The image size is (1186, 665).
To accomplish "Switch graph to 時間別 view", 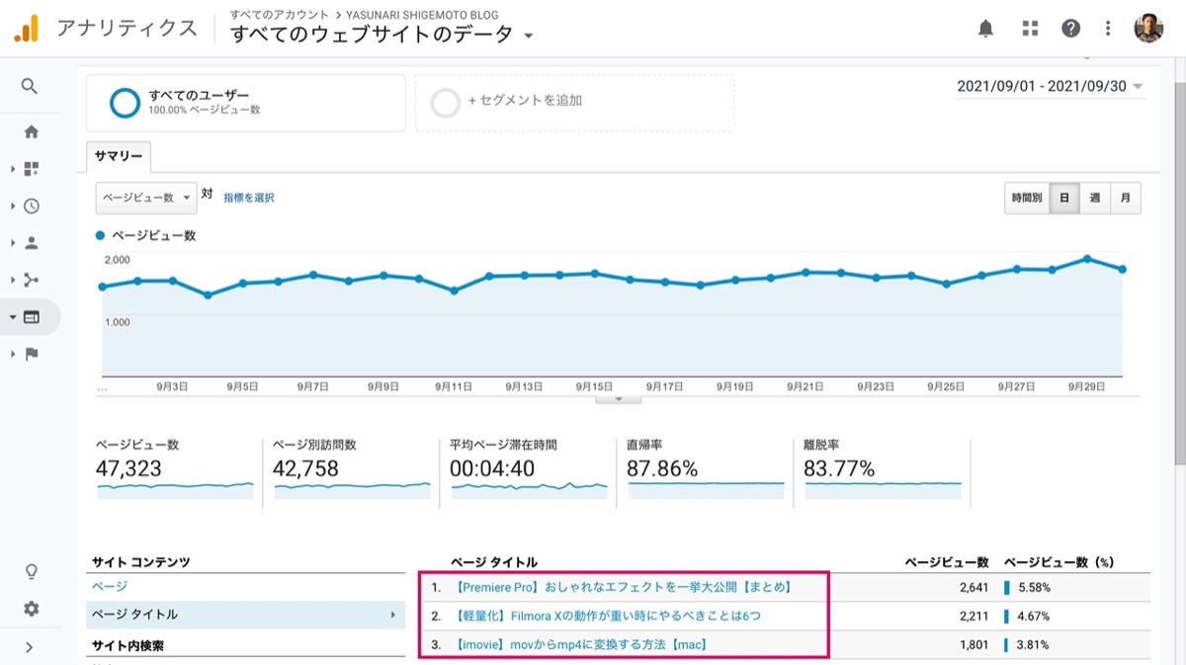I will point(1026,198).
